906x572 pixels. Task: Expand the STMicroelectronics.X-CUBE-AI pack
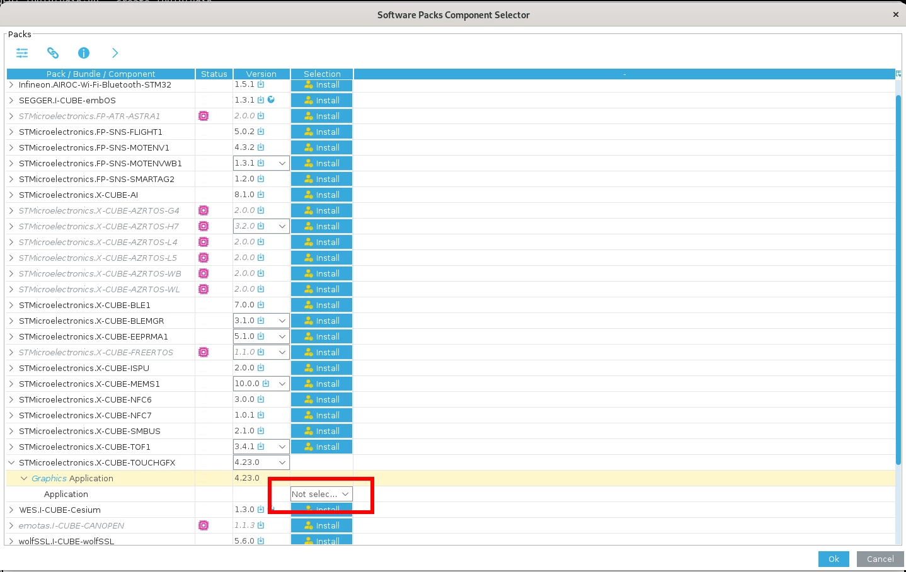pyautogui.click(x=11, y=195)
